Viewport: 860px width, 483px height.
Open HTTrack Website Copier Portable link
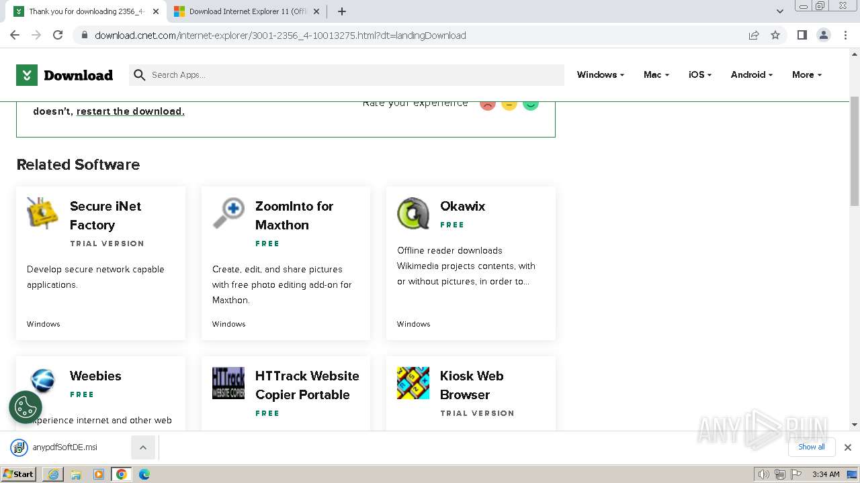pyautogui.click(x=307, y=385)
